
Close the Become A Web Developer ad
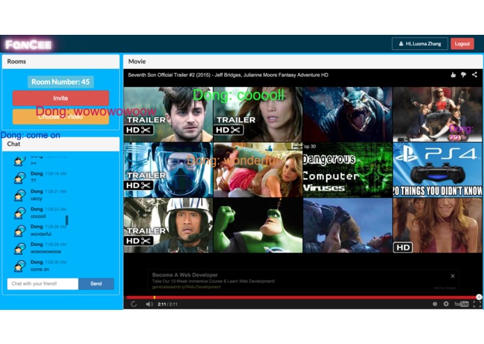point(453,276)
